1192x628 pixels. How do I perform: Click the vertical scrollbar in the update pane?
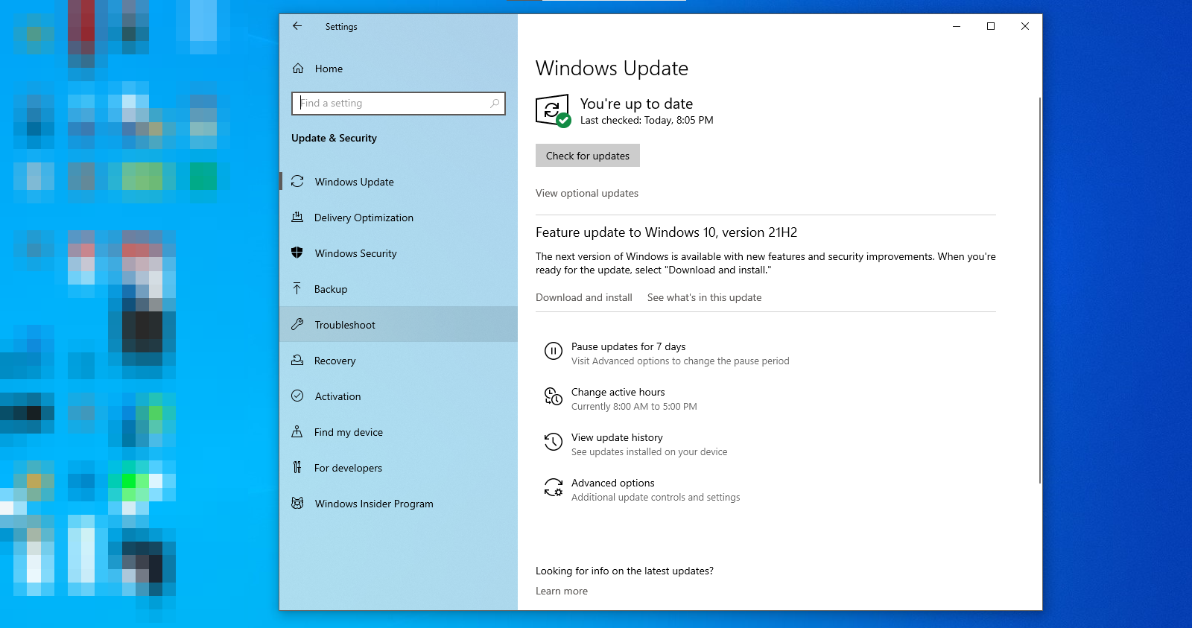tap(1039, 291)
